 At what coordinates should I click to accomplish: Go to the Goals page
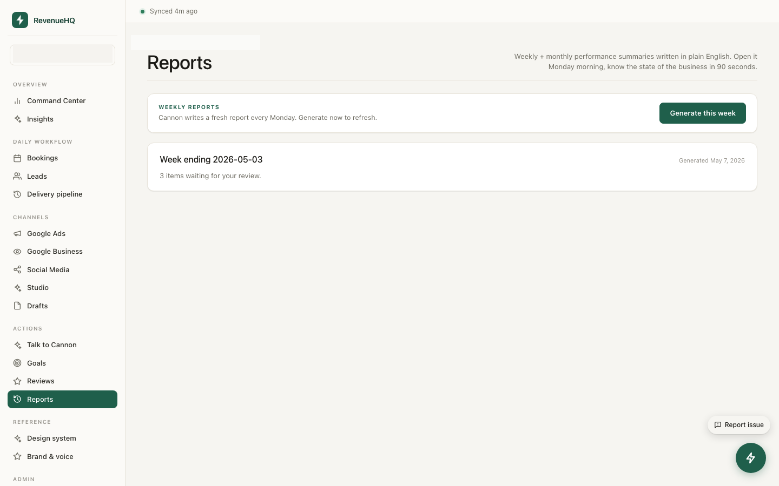tap(62, 363)
